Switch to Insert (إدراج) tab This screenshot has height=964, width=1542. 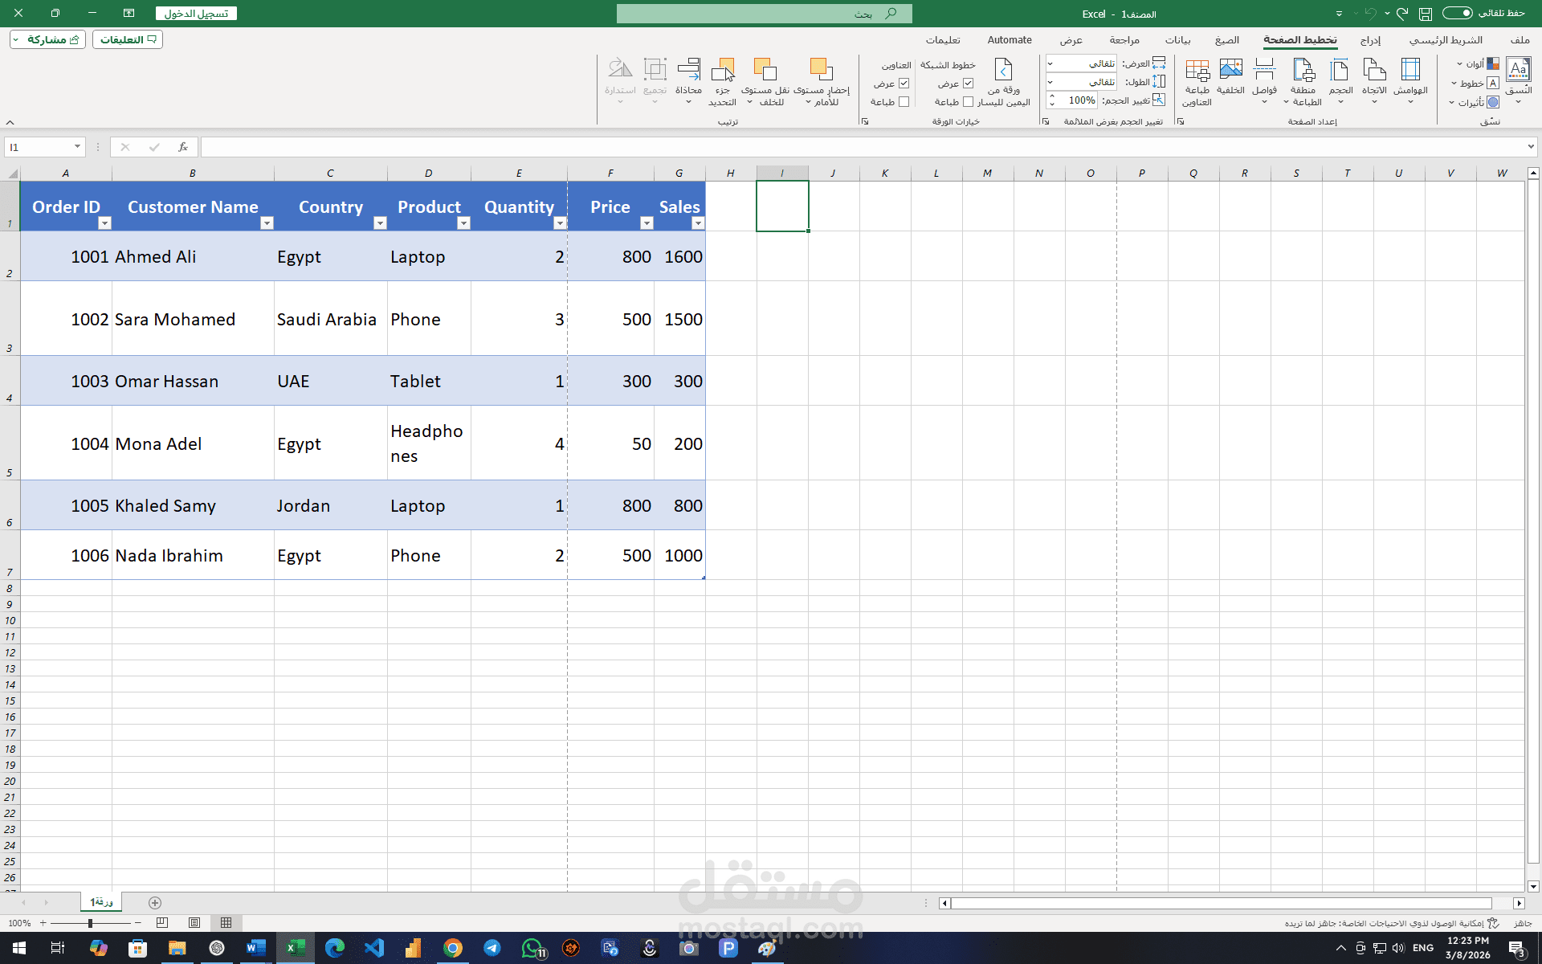(x=1370, y=40)
